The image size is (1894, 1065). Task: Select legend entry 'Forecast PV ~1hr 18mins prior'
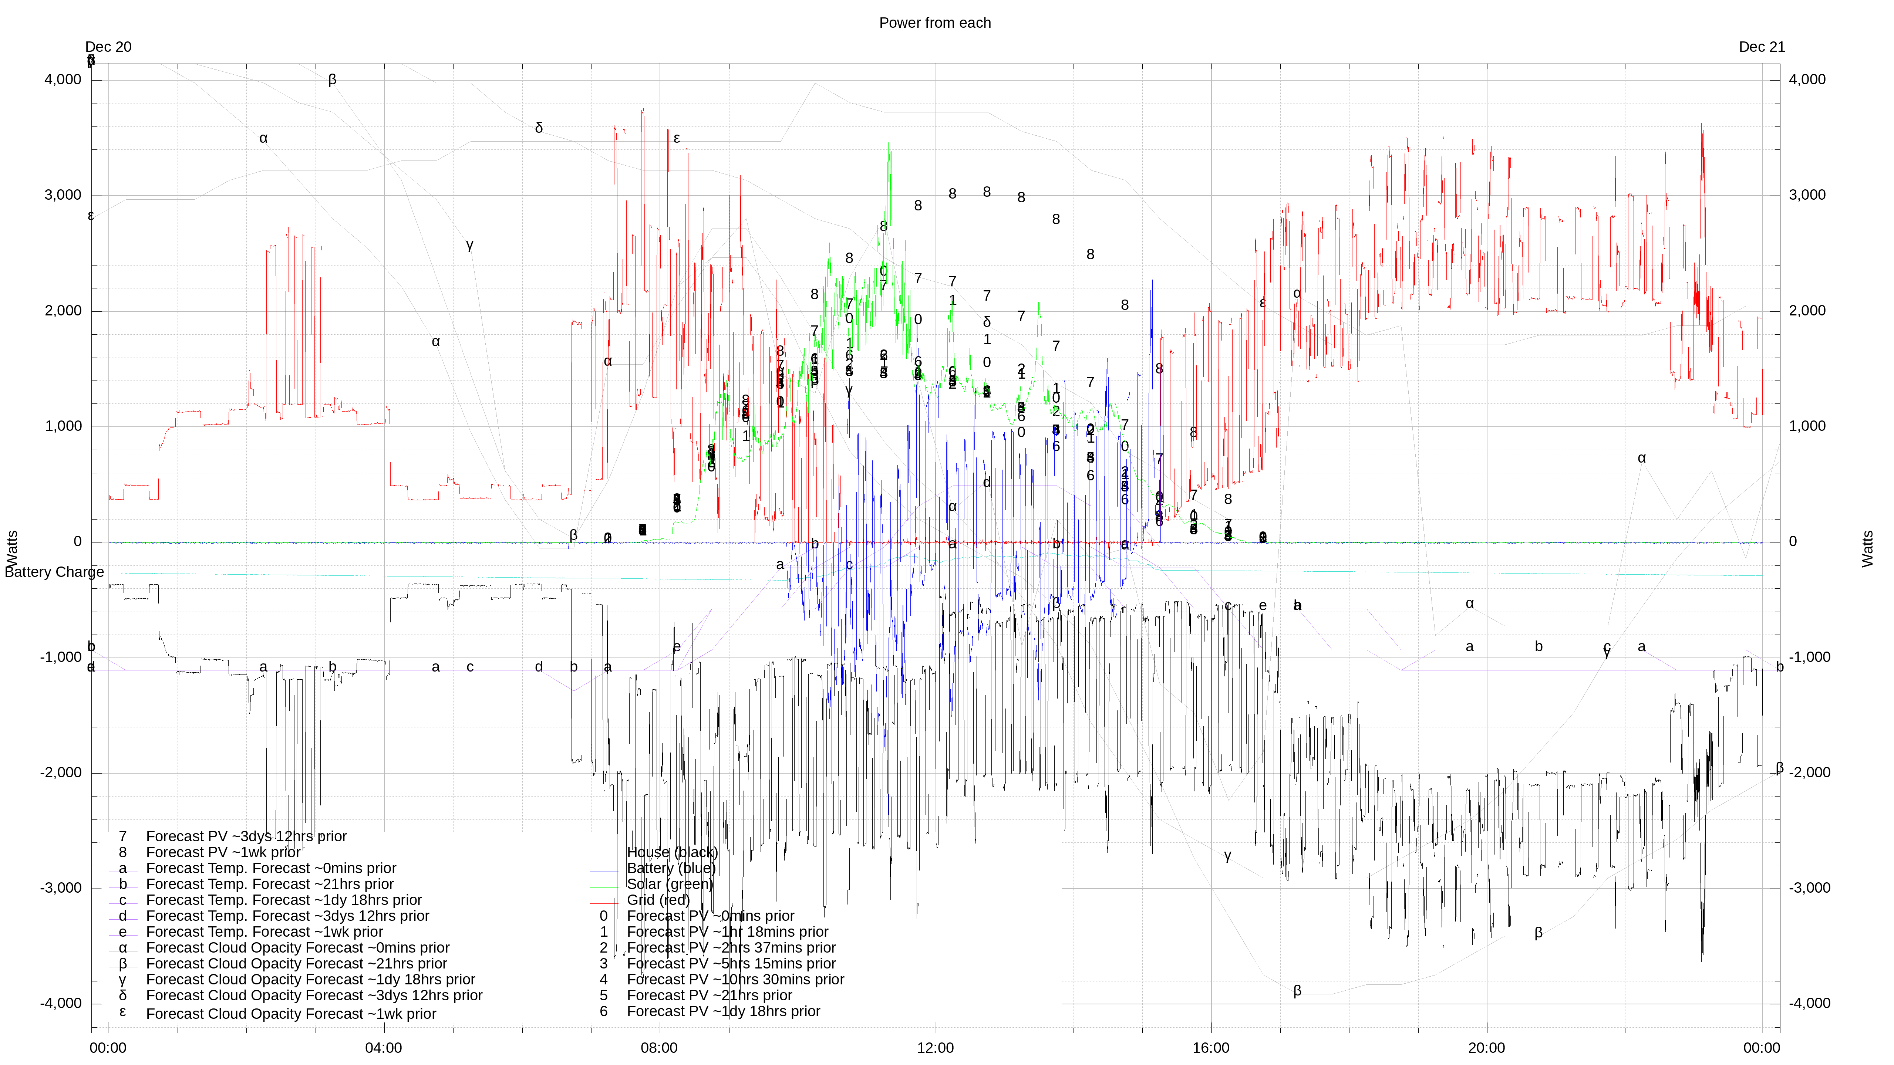pyautogui.click(x=727, y=932)
